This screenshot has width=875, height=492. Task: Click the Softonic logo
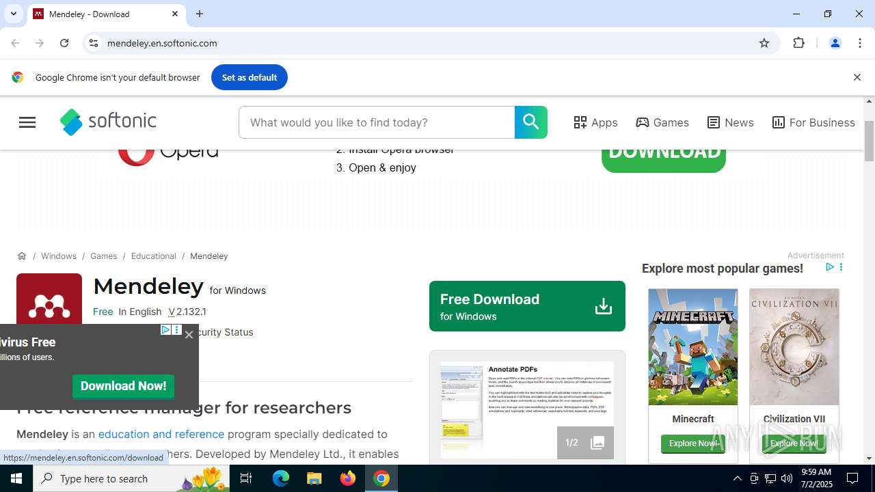(x=108, y=122)
